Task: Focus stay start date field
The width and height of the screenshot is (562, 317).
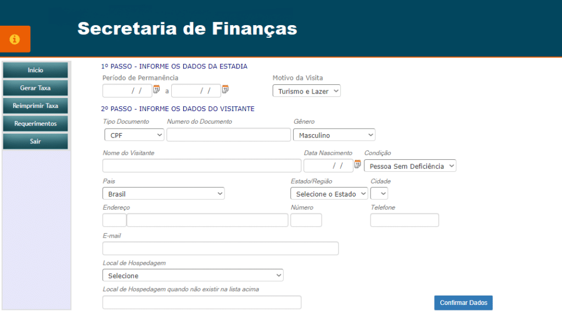Action: 127,91
